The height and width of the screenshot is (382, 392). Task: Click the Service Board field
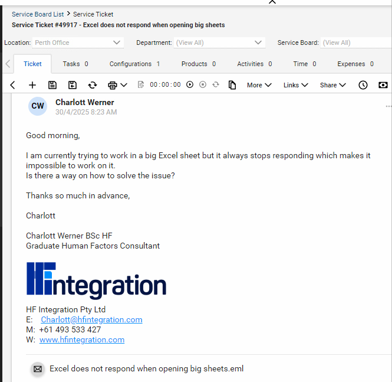tap(356, 43)
